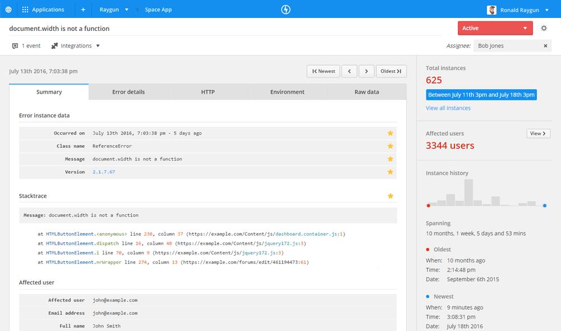Viewport: 561px width, 331px height.
Task: Click the Email address john@example.com value
Action: [115, 313]
